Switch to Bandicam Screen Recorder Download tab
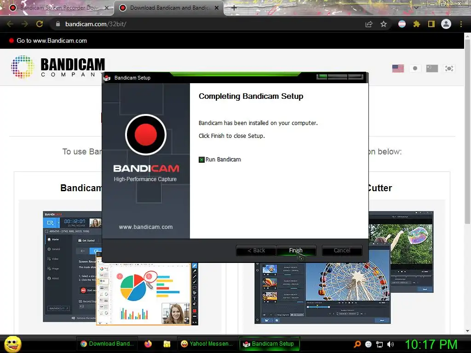The height and width of the screenshot is (353, 471). (58, 8)
